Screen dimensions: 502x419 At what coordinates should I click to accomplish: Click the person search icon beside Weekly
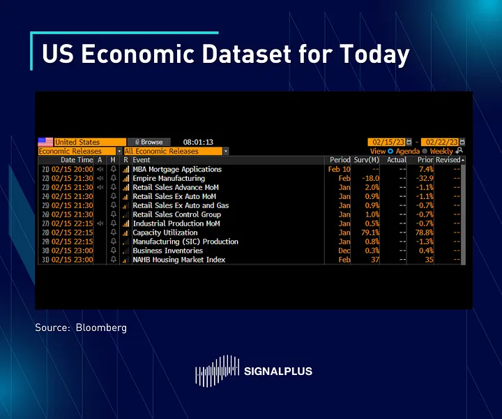point(459,151)
